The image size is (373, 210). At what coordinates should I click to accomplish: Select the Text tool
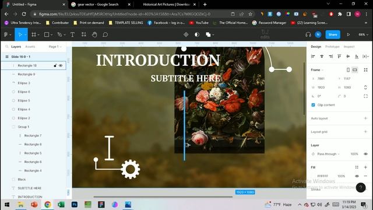pos(72,35)
